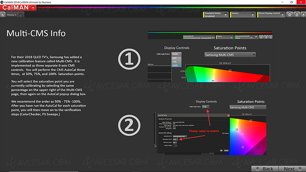Close the CalMAN window
The image size is (306, 172).
pos(301,2)
